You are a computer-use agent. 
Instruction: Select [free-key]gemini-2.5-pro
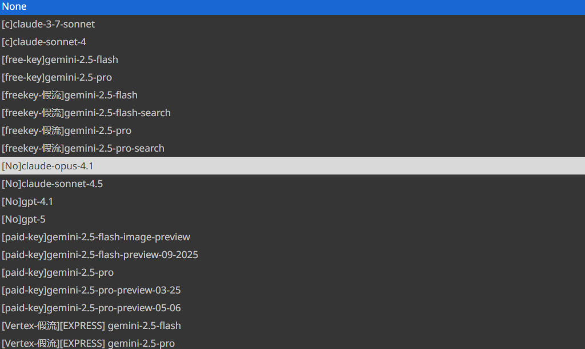tap(292, 77)
